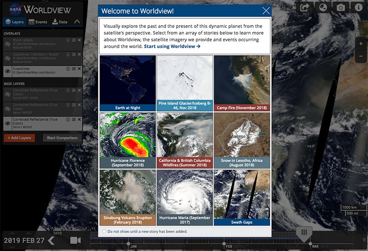Switch to the Data tab
This screenshot has width=368, height=251.
tap(60, 22)
